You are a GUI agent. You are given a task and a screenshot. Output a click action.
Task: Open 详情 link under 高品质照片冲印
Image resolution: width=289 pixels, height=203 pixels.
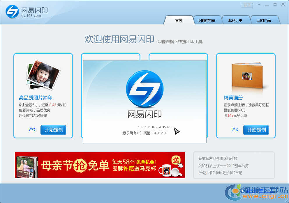point(32,130)
